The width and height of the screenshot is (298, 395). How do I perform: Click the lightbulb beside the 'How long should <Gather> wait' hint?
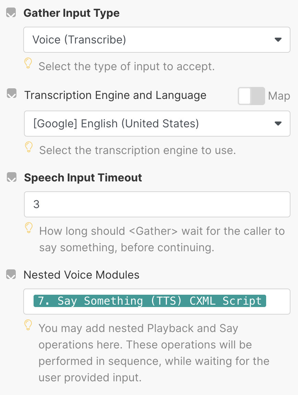coord(29,228)
